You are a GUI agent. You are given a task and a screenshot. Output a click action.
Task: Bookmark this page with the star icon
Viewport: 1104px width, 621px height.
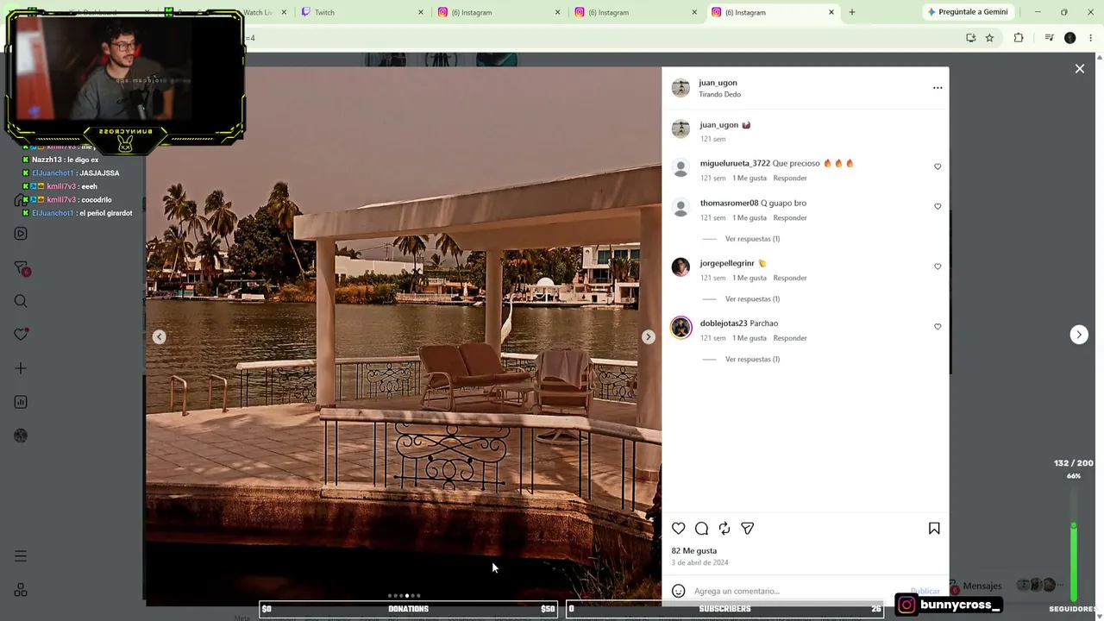pos(989,38)
